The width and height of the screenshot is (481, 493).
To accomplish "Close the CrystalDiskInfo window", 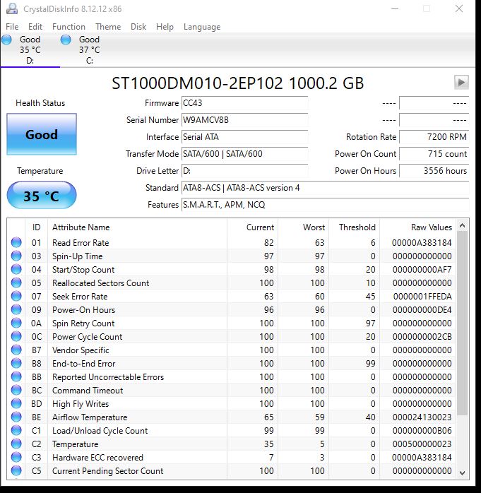I will [x=459, y=8].
